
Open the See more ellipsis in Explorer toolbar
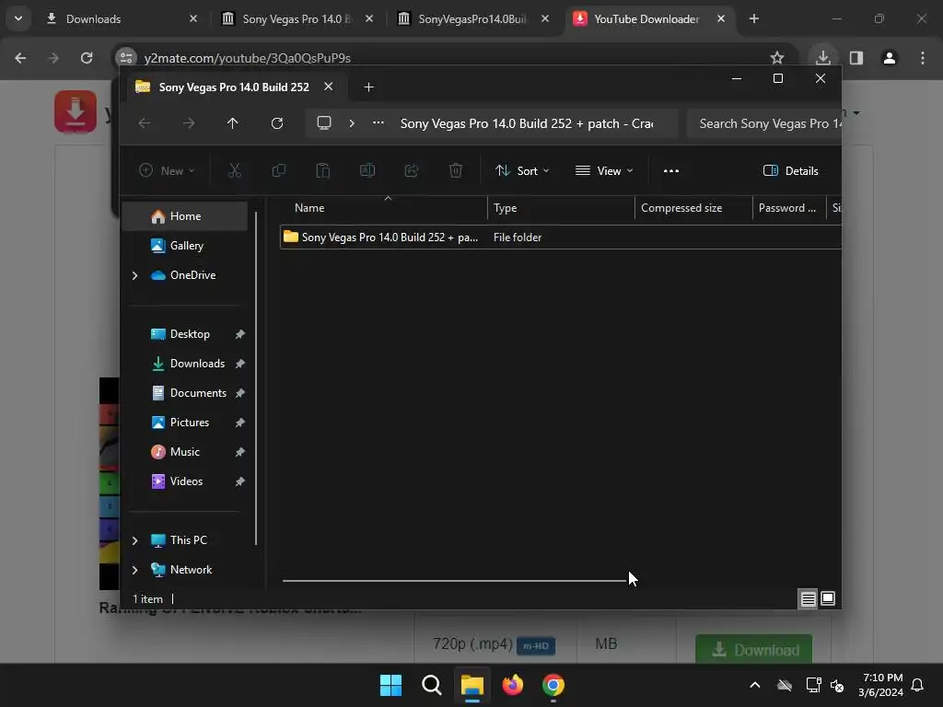[x=671, y=170]
